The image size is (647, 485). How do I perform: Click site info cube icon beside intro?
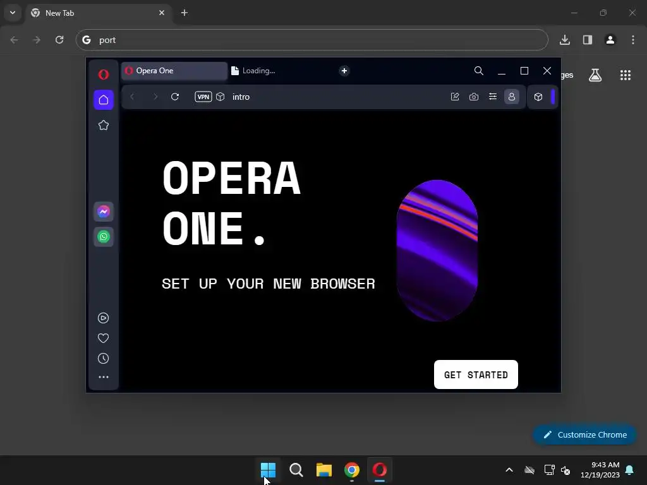pyautogui.click(x=221, y=97)
